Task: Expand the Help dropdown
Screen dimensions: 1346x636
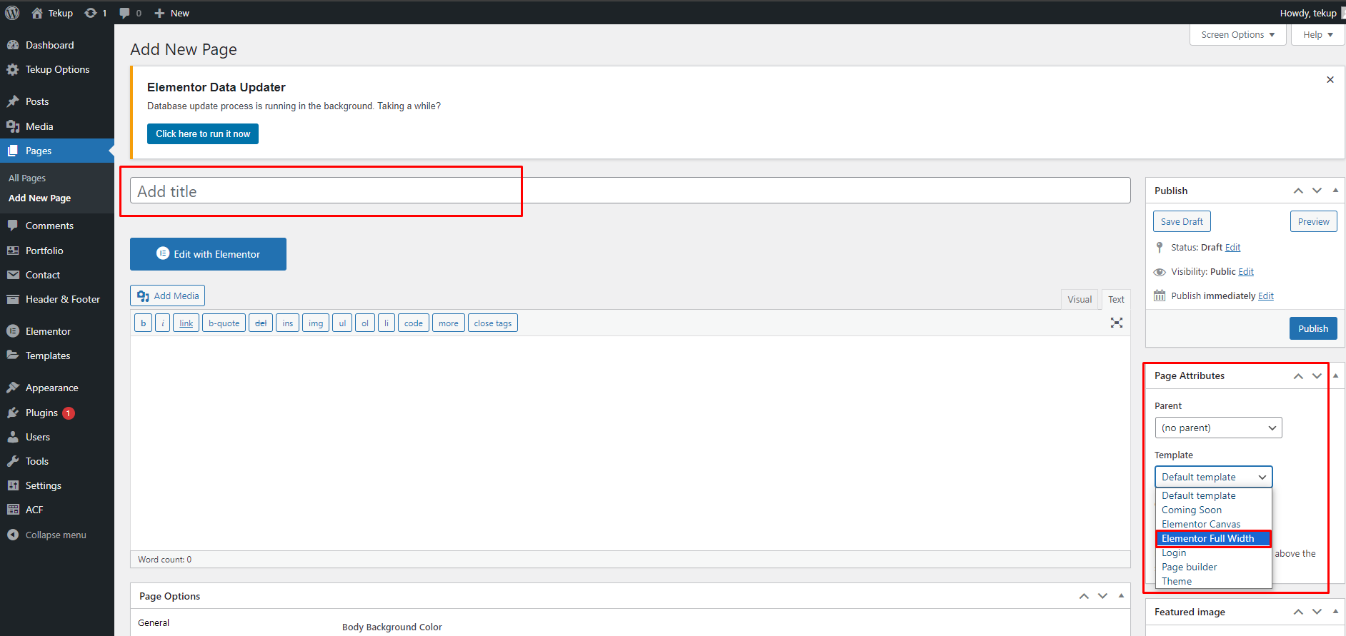Action: pyautogui.click(x=1317, y=34)
